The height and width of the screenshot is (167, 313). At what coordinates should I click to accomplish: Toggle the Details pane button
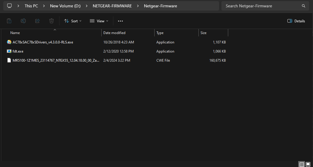point(296,21)
